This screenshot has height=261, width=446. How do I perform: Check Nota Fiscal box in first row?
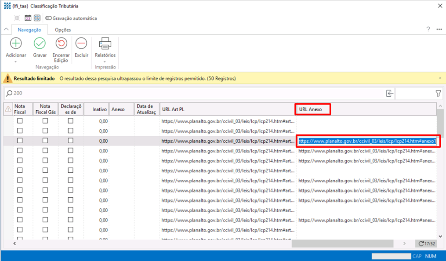click(x=20, y=120)
